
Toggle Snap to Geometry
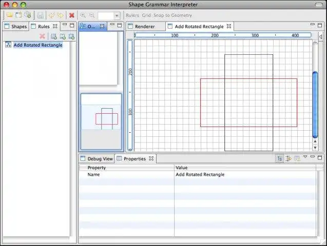tap(172, 15)
